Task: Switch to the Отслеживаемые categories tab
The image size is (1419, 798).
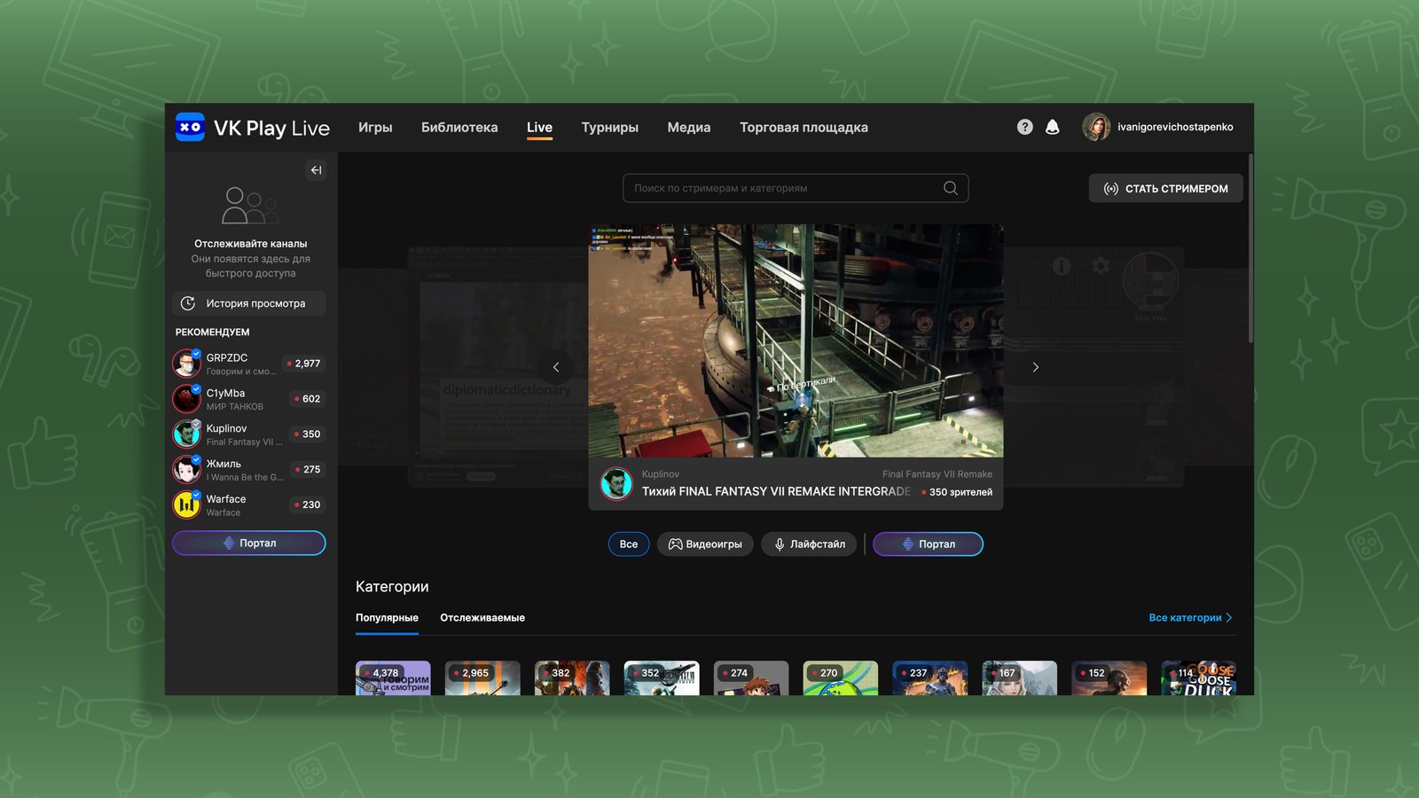Action: tap(482, 618)
